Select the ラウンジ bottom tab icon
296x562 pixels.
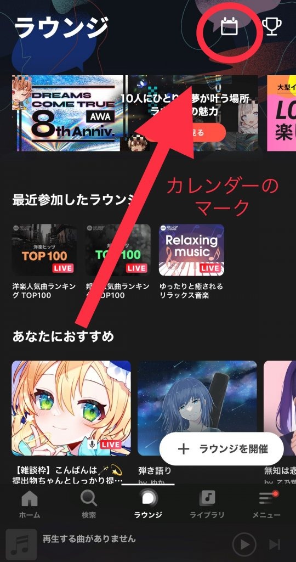pyautogui.click(x=148, y=498)
